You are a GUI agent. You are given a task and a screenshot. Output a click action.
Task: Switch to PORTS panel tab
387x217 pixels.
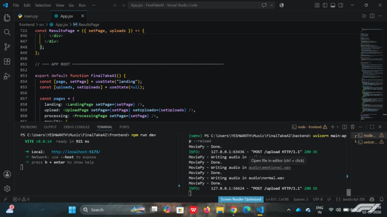coord(124,127)
